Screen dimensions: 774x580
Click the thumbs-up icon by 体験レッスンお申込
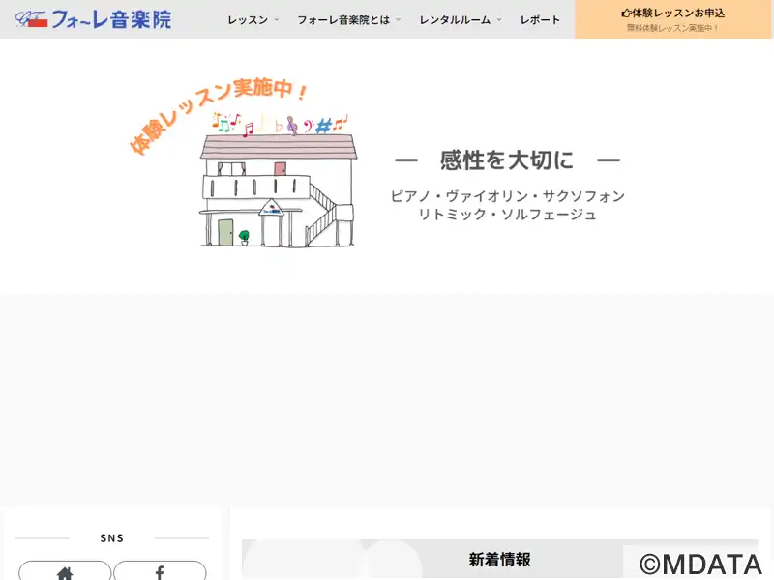(x=626, y=14)
